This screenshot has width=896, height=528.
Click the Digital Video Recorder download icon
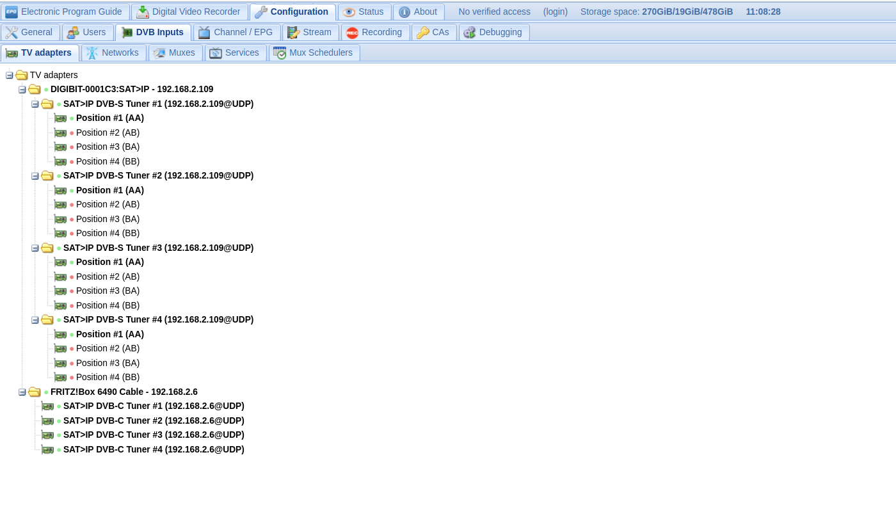coord(143,12)
